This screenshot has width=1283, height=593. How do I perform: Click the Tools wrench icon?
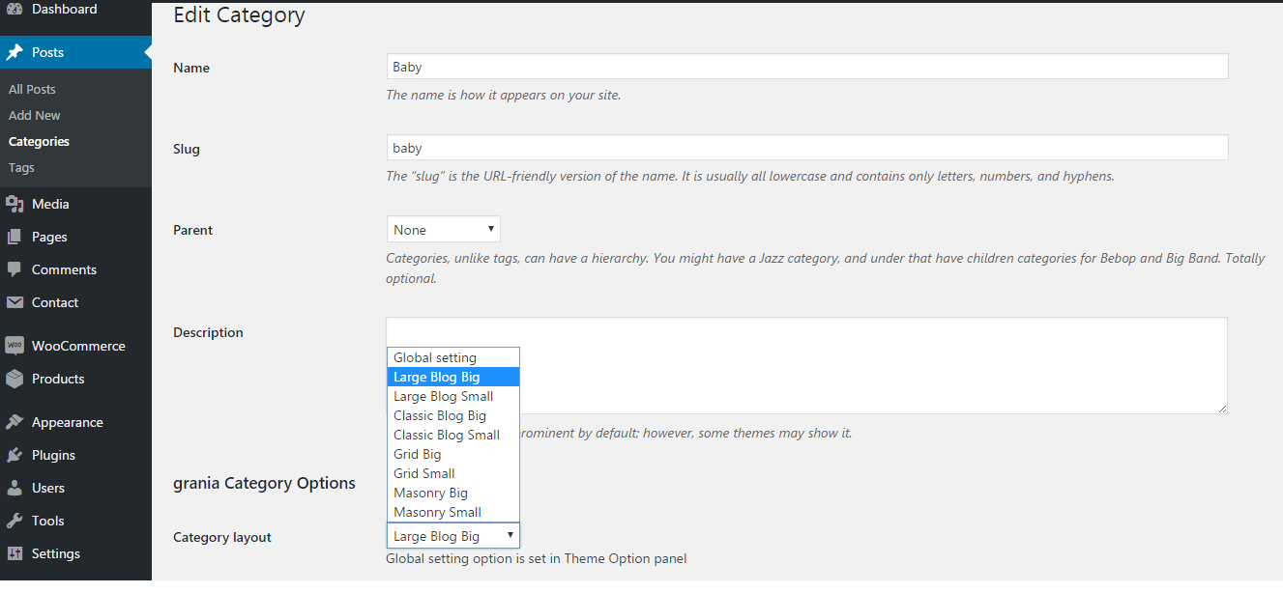(x=15, y=521)
